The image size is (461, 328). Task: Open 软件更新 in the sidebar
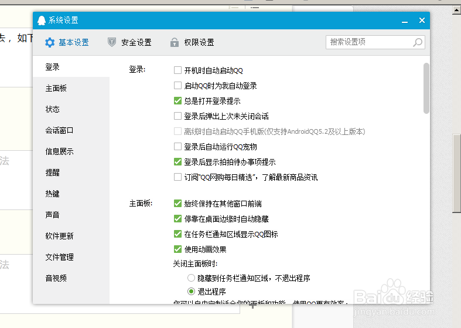71,236
